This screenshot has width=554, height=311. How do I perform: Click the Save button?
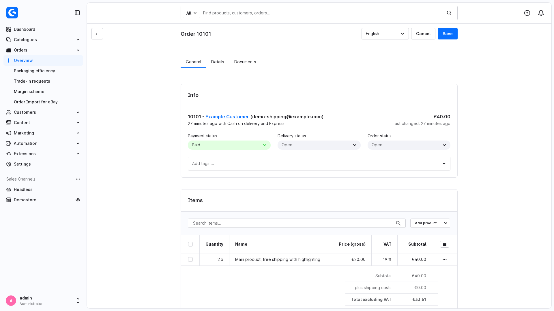(448, 34)
